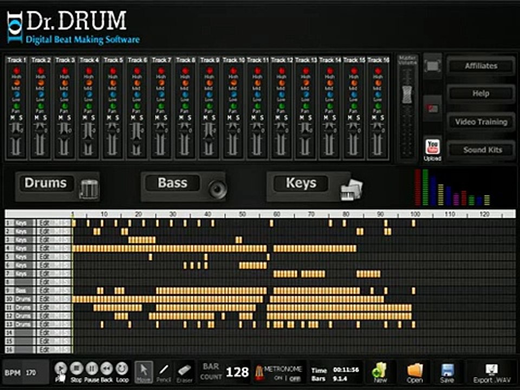This screenshot has width=520, height=390.
Task: Click bar 50 on timeline ruler
Action: point(243,214)
